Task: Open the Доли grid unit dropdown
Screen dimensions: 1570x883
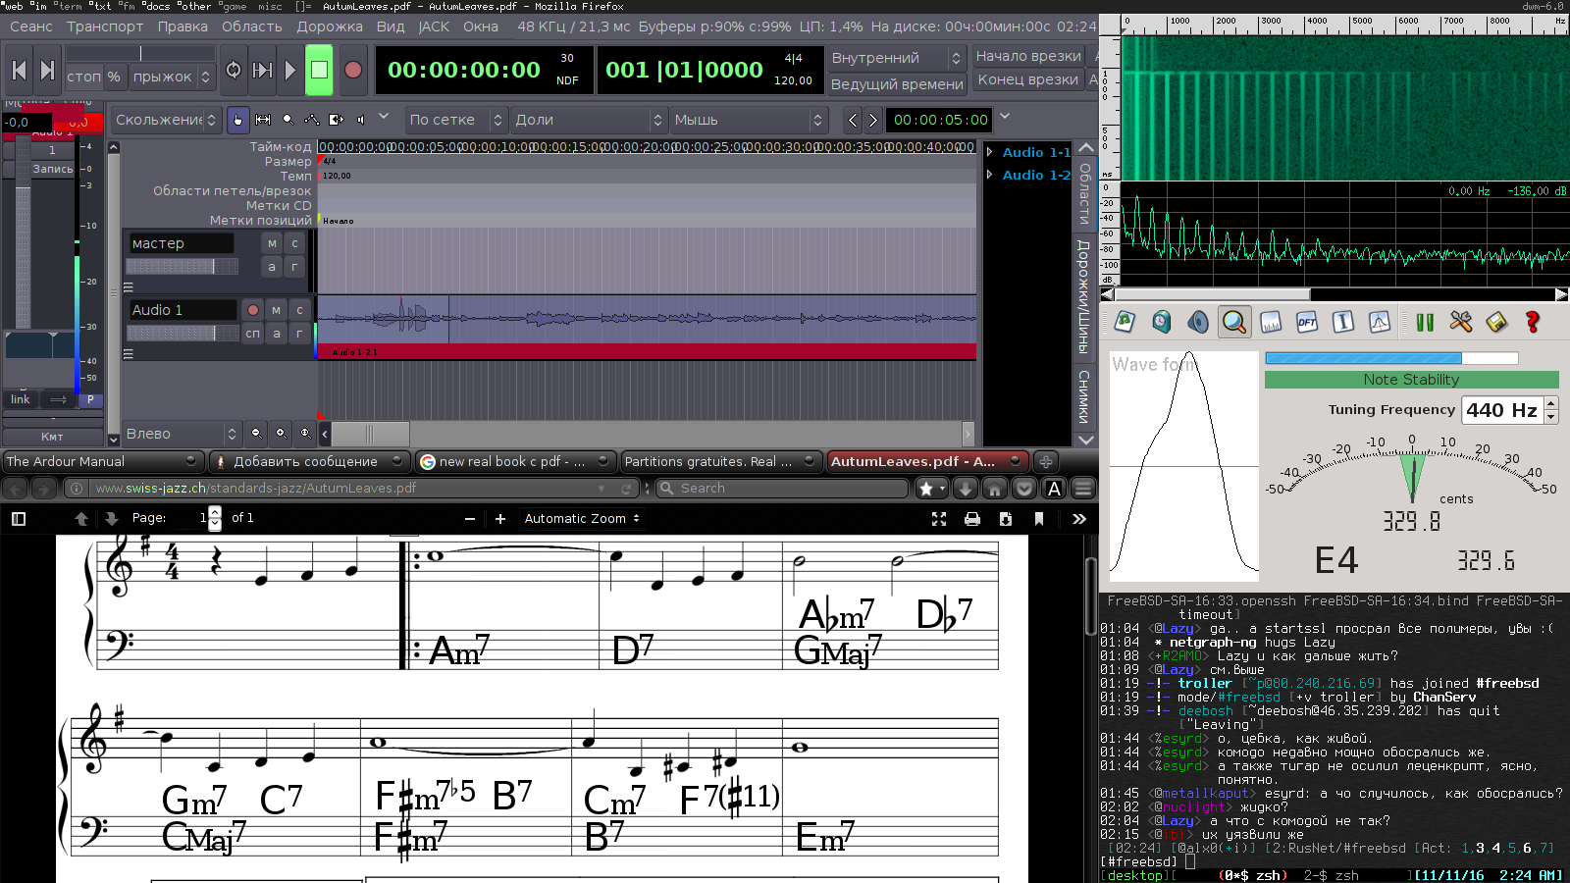Action: tap(589, 120)
